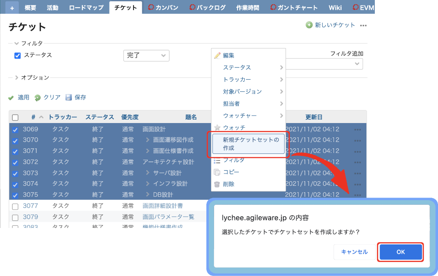Open the ••• options icon on ticket 3069 row
This screenshot has width=438, height=276.
(x=358, y=129)
